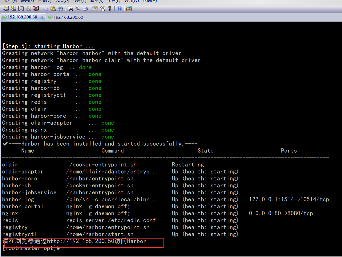Viewport: 342px width, 257px height.
Task: Paste clipboard contents into the terminal
Action: pos(53,8)
